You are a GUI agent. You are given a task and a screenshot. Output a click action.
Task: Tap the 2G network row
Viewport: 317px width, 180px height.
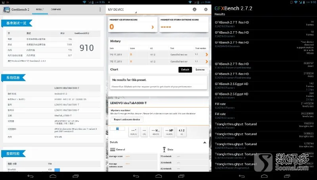coord(184,156)
